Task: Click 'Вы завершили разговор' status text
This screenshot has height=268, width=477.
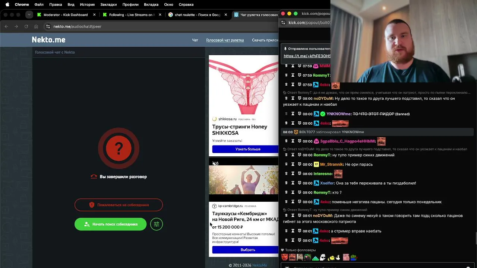Action: tap(123, 177)
